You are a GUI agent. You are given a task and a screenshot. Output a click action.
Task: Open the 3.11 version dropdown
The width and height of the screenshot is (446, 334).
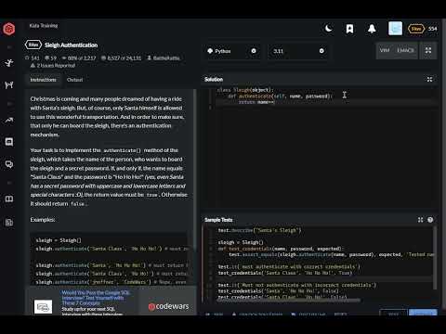point(298,51)
